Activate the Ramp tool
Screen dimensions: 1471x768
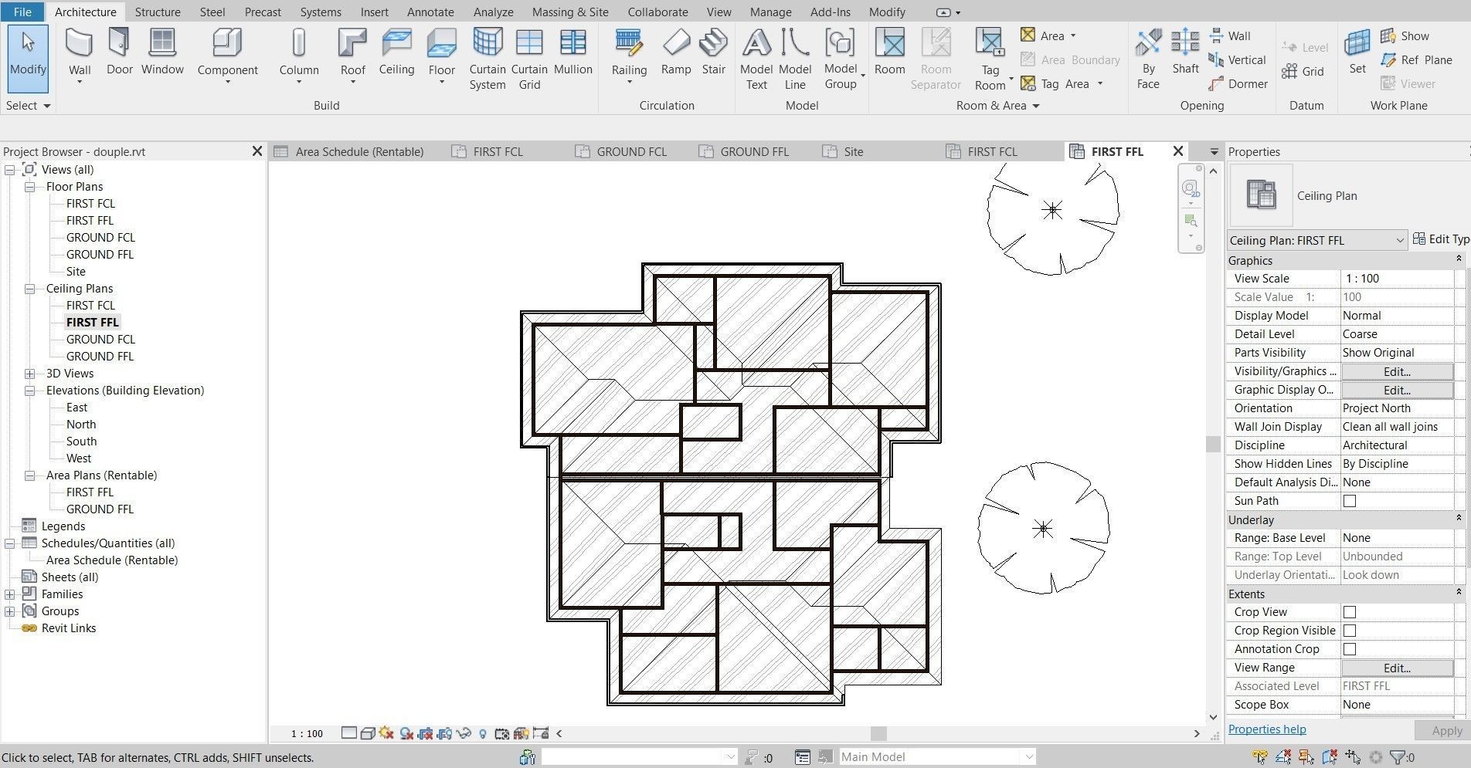(x=676, y=52)
